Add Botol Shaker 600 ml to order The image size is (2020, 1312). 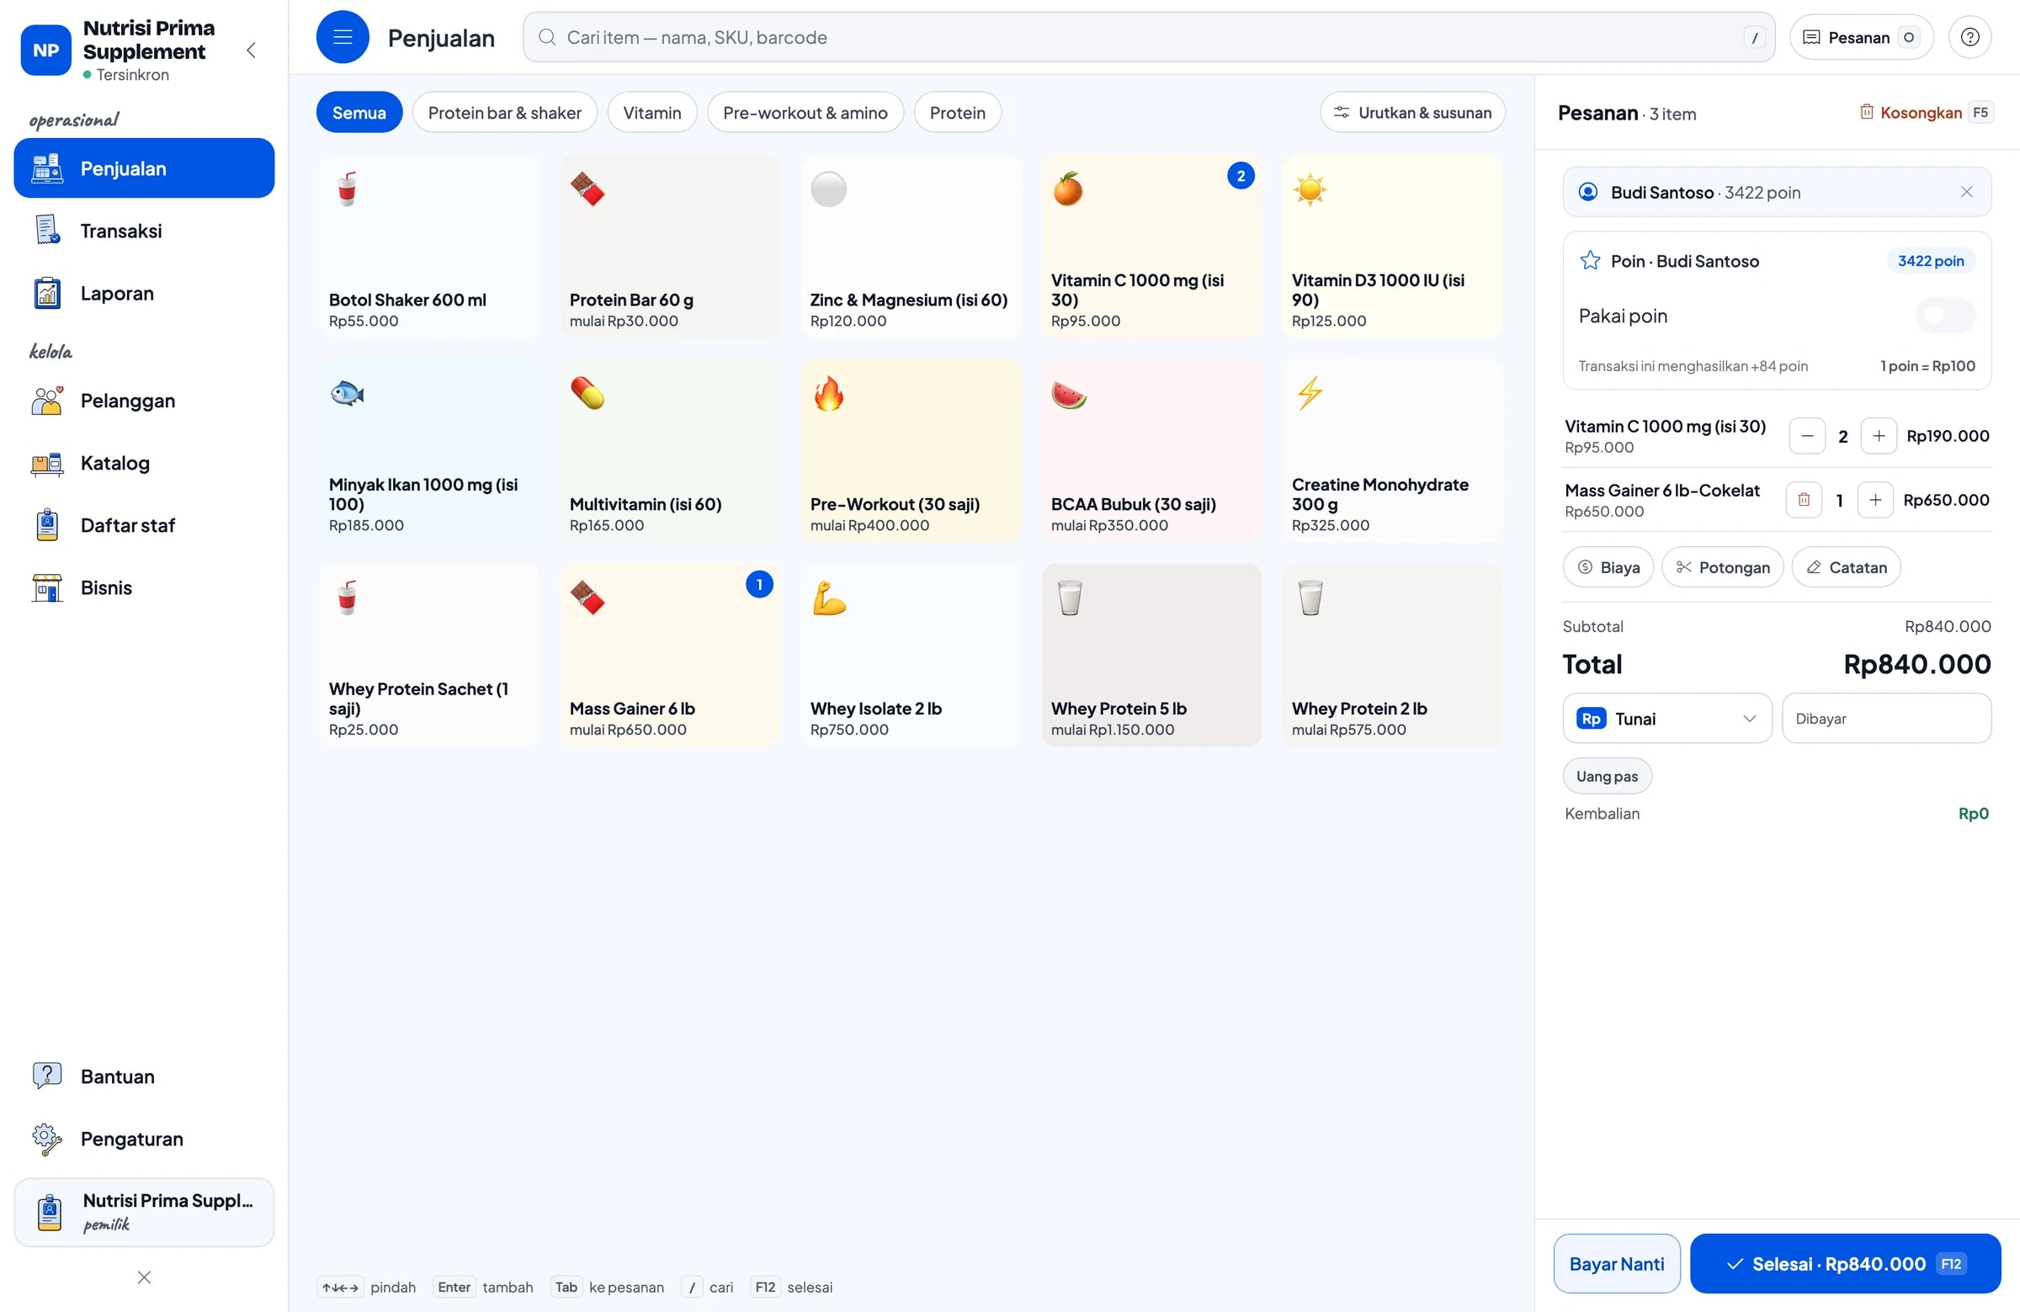pyautogui.click(x=429, y=246)
